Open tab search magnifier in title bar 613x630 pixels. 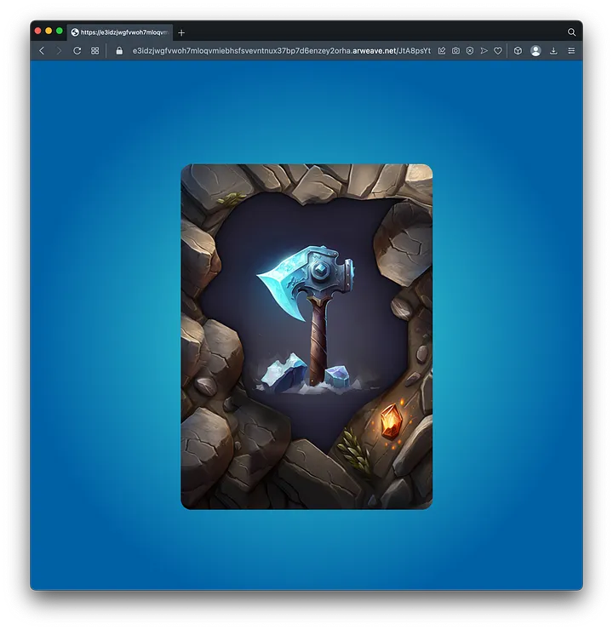pos(571,32)
